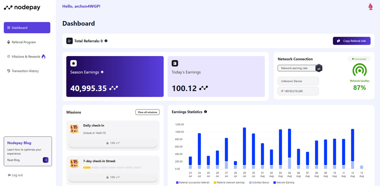
Task: Click the Total Referrals info icon
Action: tap(106, 41)
